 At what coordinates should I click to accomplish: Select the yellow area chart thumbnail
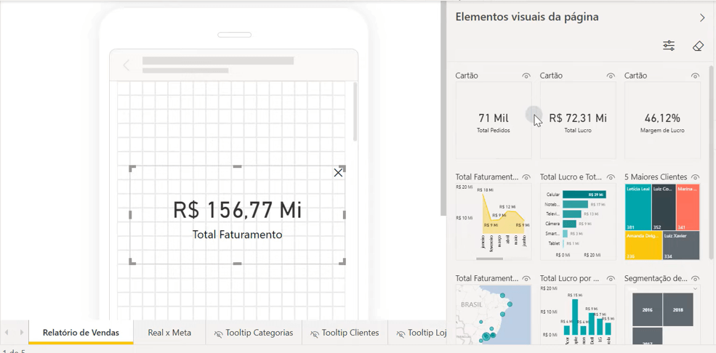tap(494, 222)
